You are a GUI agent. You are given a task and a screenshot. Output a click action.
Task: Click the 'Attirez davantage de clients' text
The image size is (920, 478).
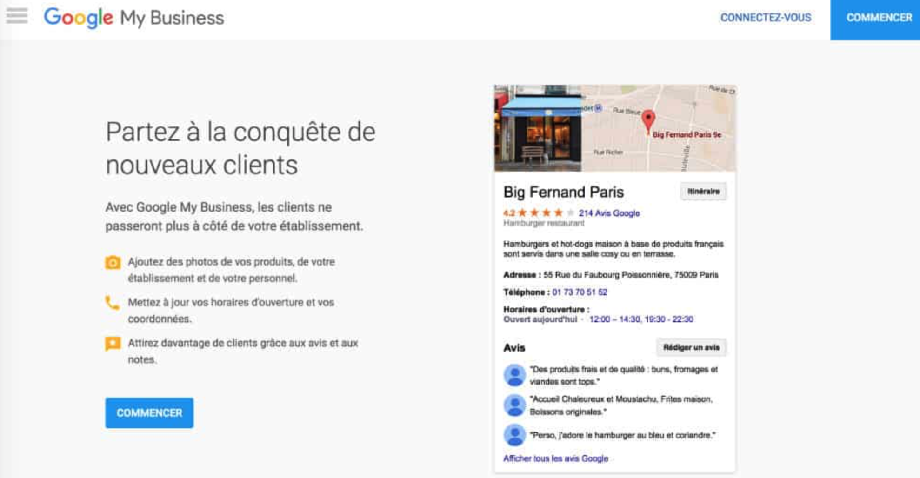243,351
